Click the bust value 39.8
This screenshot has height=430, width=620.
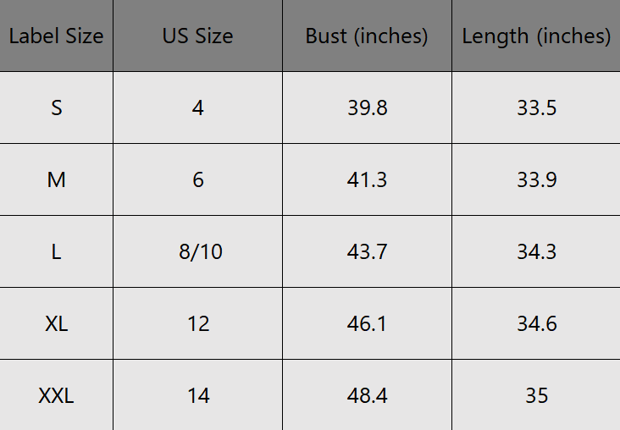367,107
